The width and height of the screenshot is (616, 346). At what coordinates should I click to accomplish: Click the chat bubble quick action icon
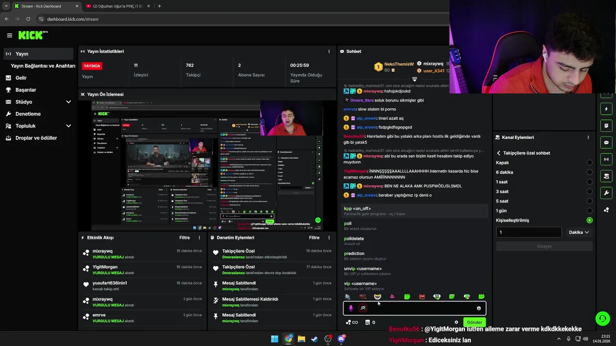tap(606, 143)
